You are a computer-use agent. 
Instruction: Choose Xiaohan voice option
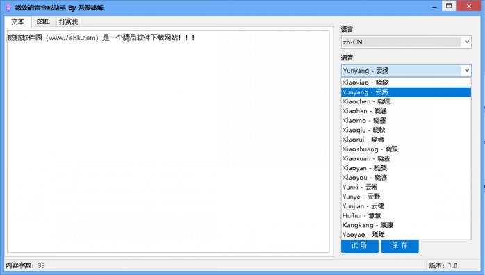coord(406,111)
